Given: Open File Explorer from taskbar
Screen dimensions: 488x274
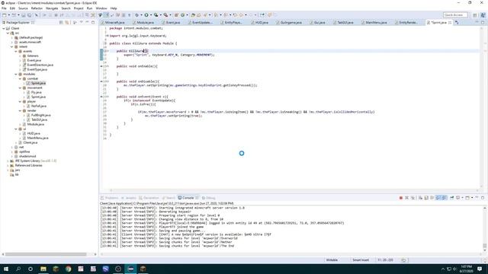Looking at the screenshot, I should (x=43, y=269).
